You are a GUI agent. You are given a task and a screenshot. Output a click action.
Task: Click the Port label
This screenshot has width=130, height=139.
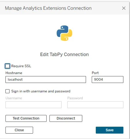[x=95, y=73]
